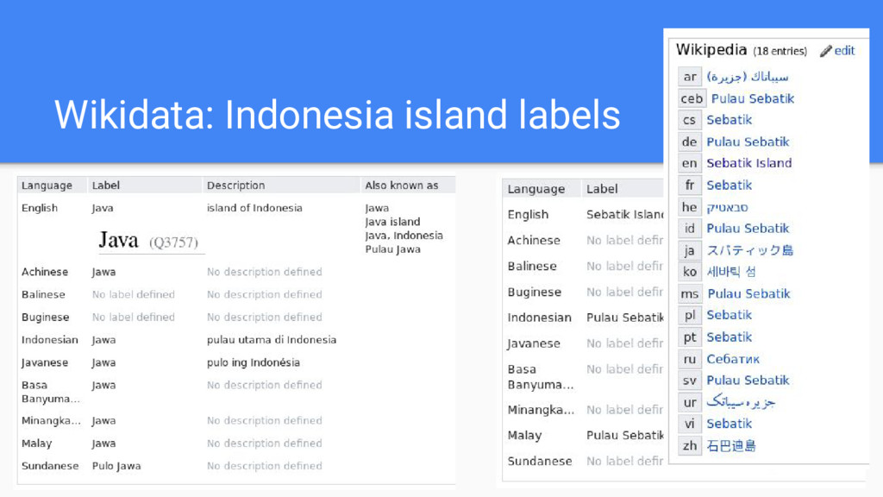The image size is (883, 497).
Task: Click the 'Java (Q3757)' heading
Action: pos(148,241)
